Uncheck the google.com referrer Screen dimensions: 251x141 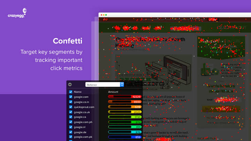pos(71,97)
